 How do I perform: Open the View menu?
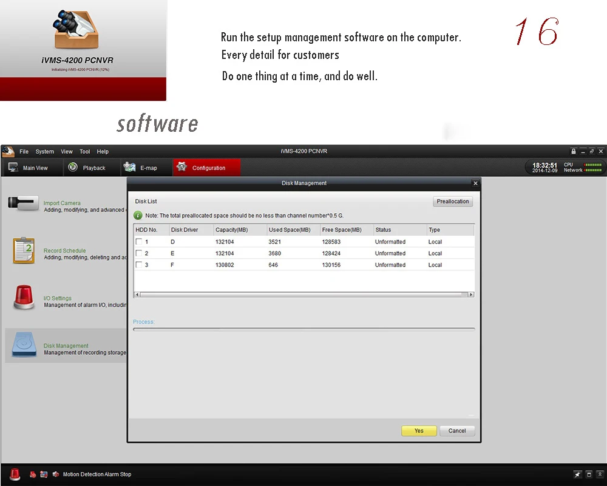click(67, 151)
